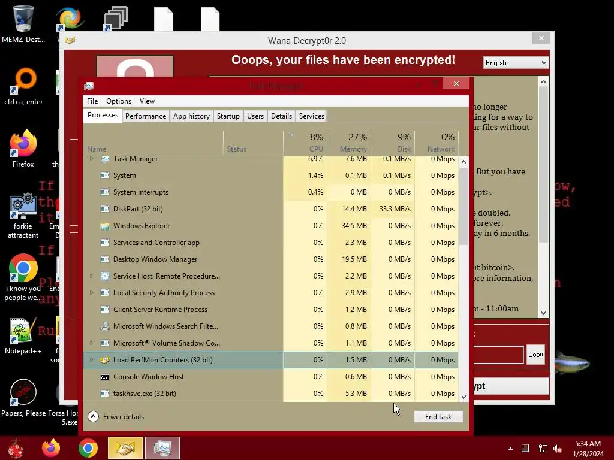Sort processes by Network column header
614x460 pixels.
click(437, 143)
